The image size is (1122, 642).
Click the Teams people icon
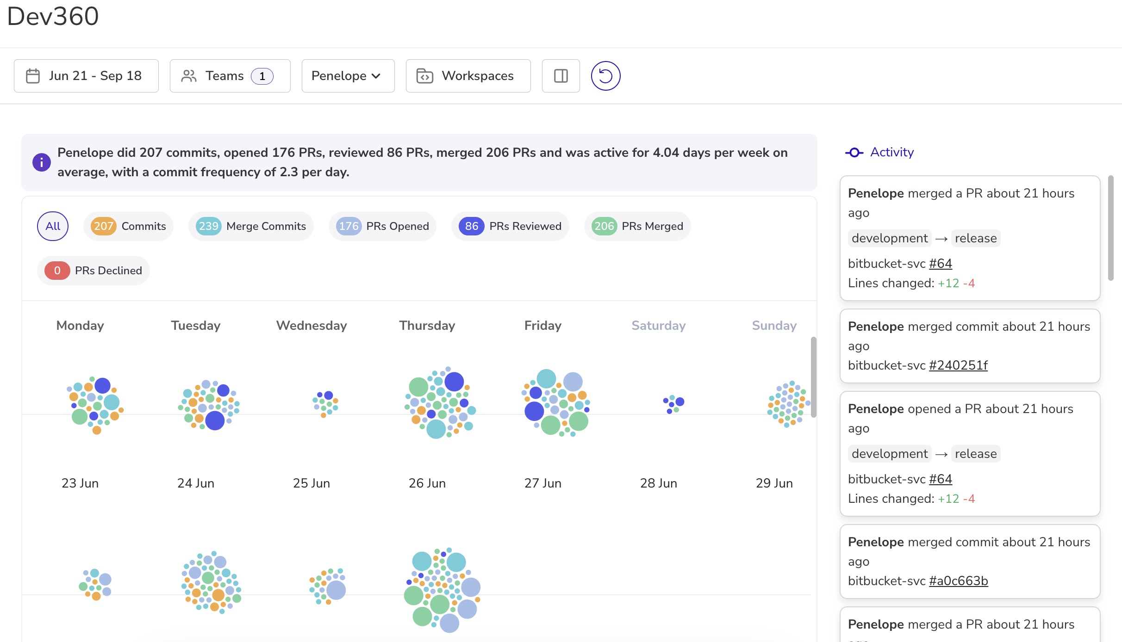[189, 76]
